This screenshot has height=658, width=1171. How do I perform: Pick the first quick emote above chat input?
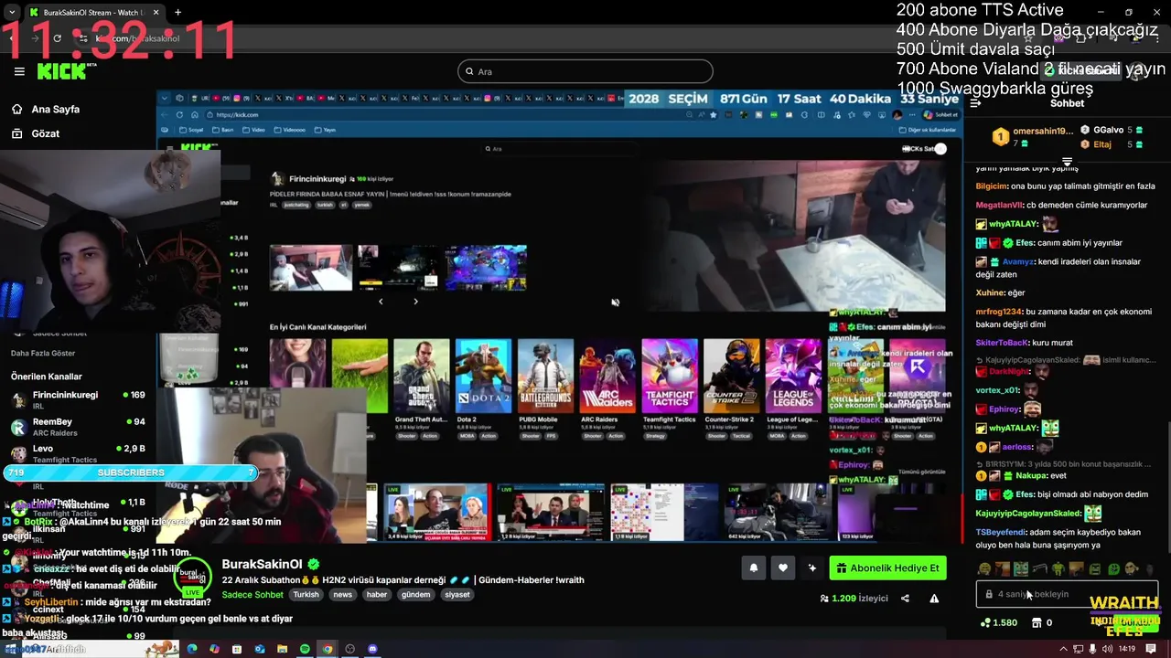point(984,569)
